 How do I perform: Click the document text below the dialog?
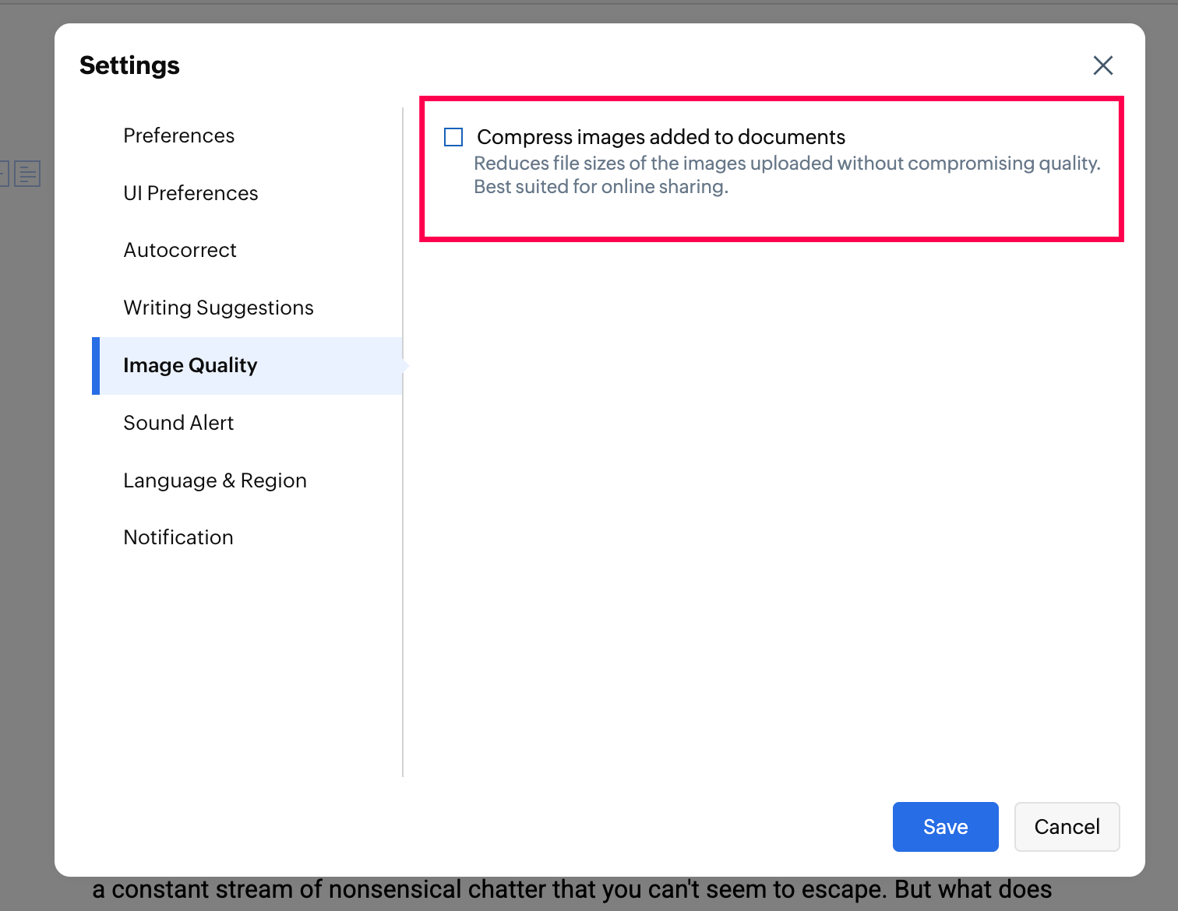572,890
